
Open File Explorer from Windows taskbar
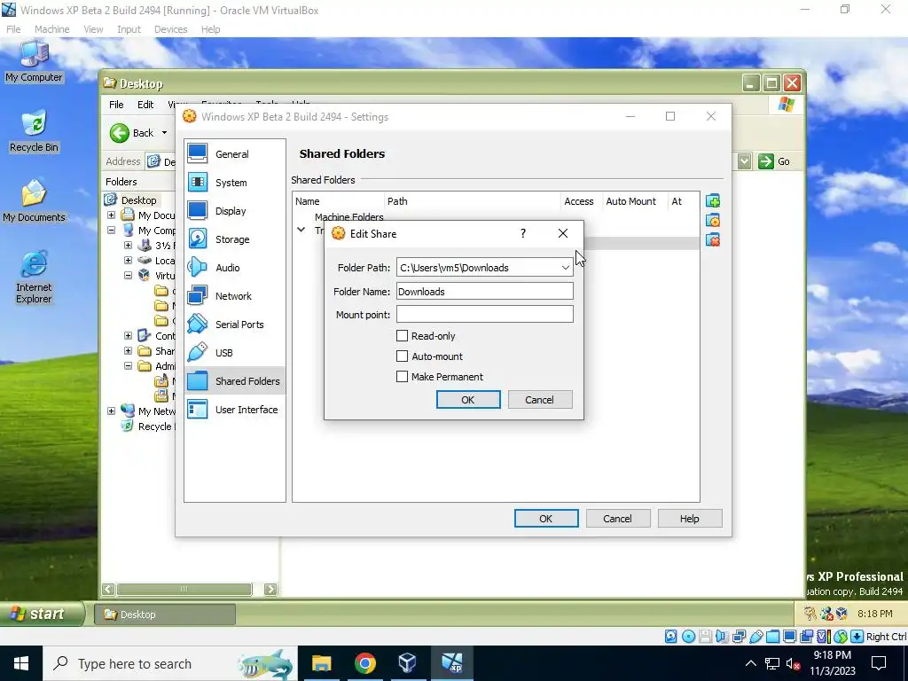pyautogui.click(x=321, y=663)
